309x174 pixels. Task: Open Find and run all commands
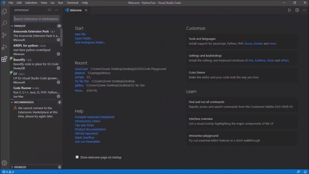(241, 104)
